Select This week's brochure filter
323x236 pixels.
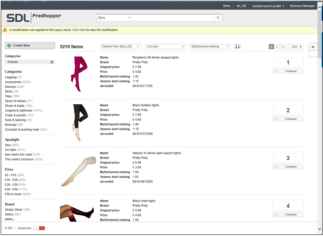pyautogui.click(x=24, y=159)
